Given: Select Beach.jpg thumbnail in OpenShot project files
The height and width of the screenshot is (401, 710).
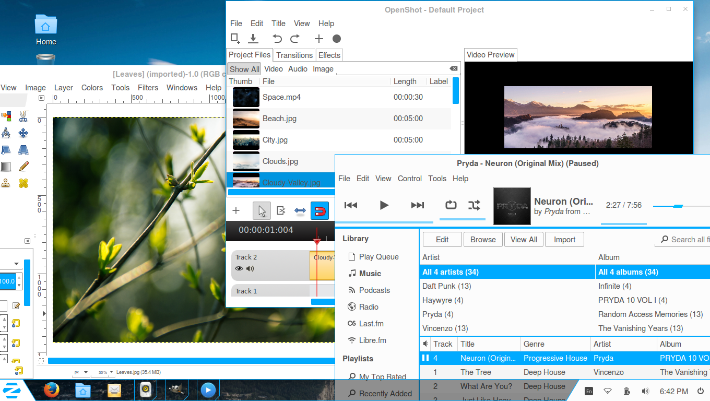Looking at the screenshot, I should [246, 119].
